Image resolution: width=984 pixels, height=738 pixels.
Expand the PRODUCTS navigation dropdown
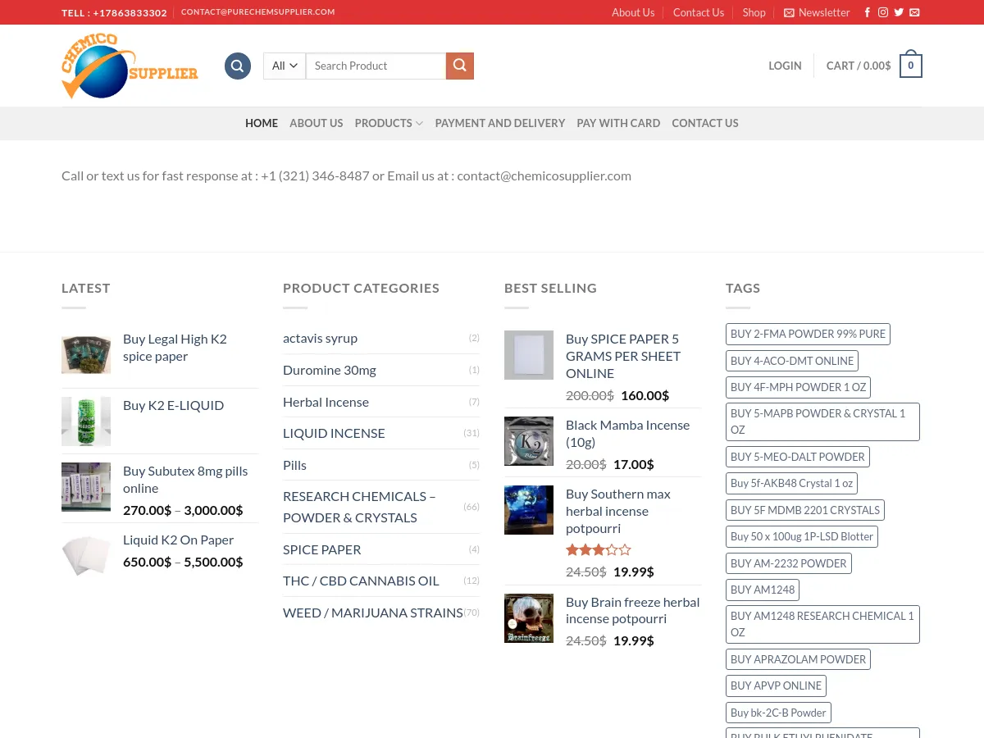tap(388, 123)
